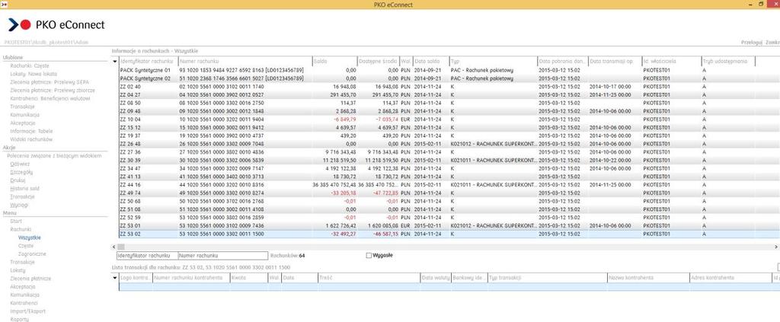Open Lokaty in the Menu
This screenshot has height=322, width=780.
tap(18, 270)
